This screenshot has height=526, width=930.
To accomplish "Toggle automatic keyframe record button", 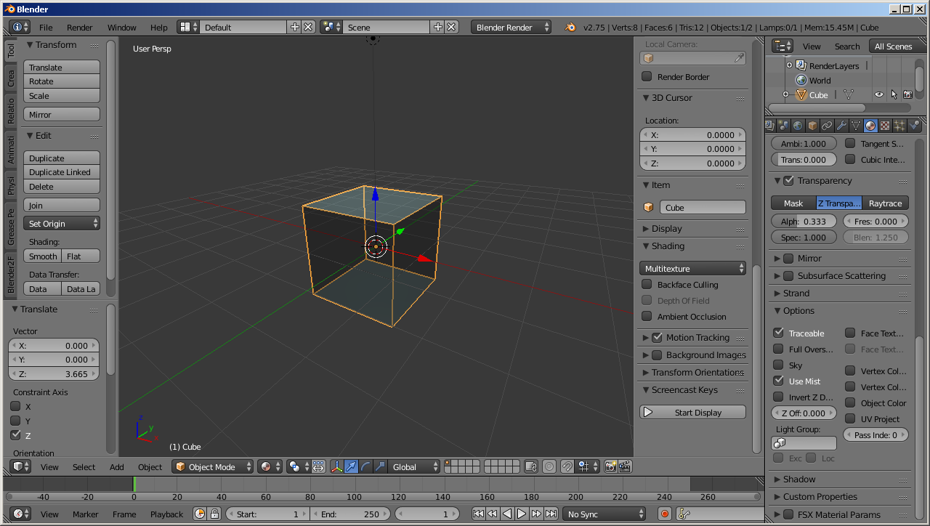I will [x=664, y=514].
